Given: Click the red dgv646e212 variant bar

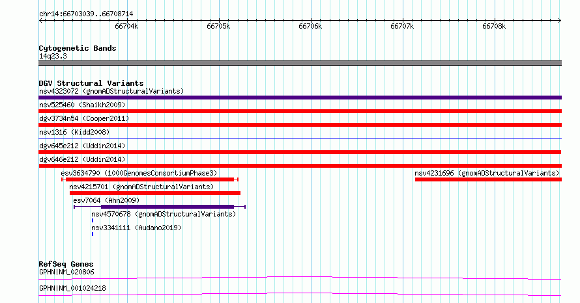Looking at the screenshot, I should click(300, 166).
